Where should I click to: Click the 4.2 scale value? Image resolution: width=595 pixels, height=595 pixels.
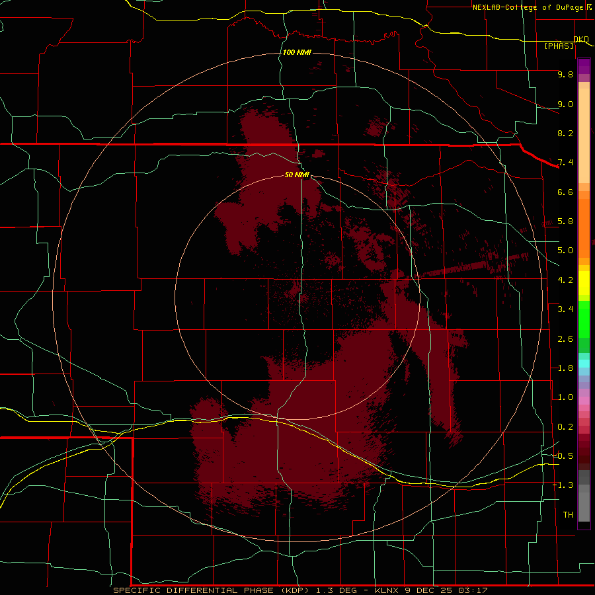565,280
